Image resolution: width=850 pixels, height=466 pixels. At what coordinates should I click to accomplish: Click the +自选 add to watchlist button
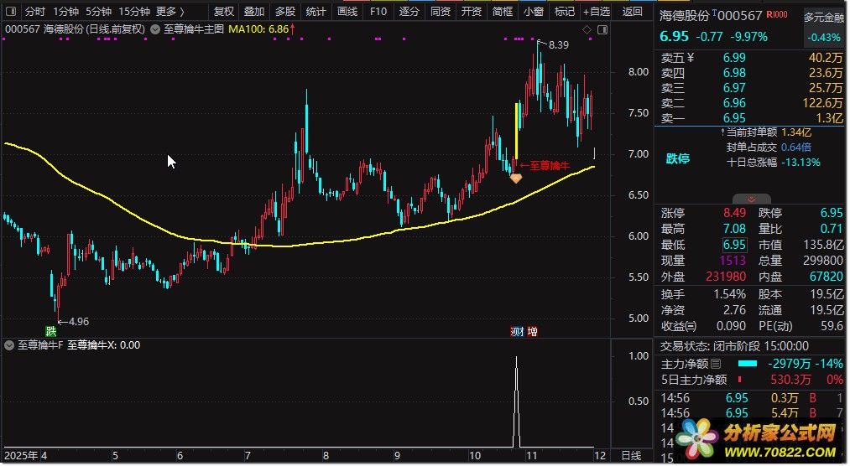597,12
